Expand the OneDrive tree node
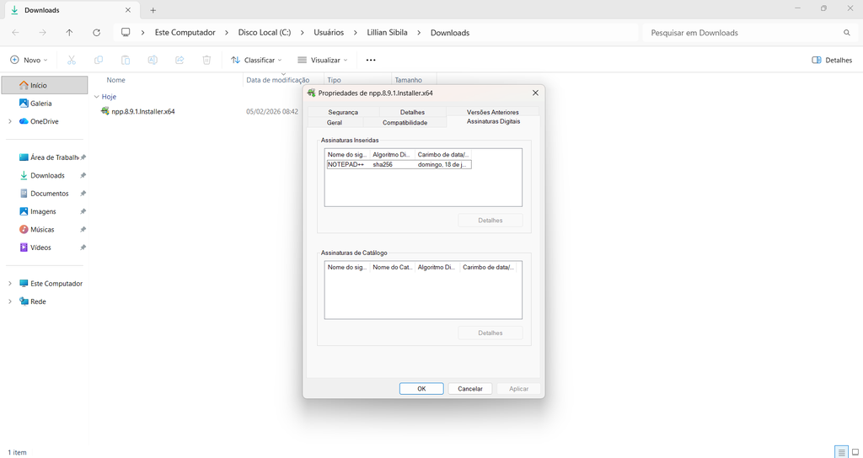This screenshot has height=458, width=863. coord(10,121)
